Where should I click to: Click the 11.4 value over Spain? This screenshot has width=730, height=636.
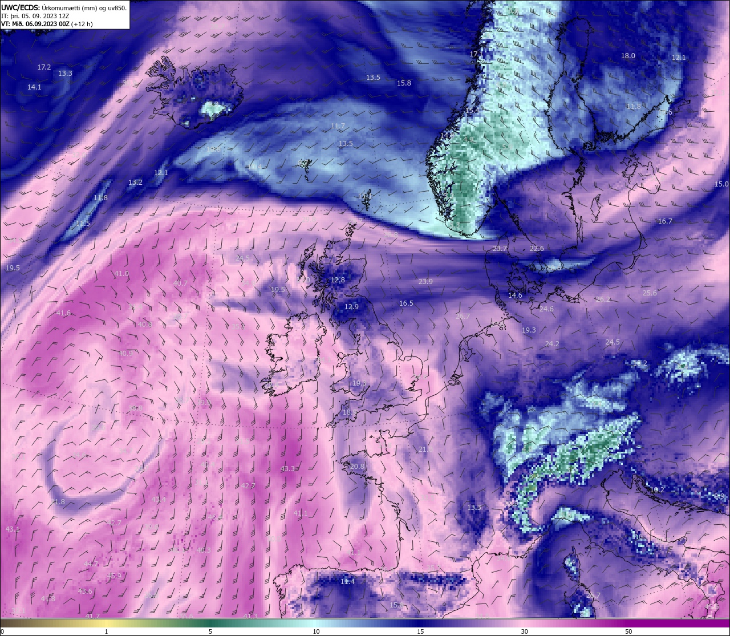pyautogui.click(x=347, y=582)
